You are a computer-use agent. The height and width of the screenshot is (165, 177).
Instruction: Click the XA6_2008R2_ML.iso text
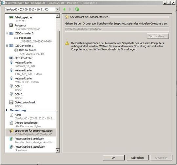[x=32, y=54]
